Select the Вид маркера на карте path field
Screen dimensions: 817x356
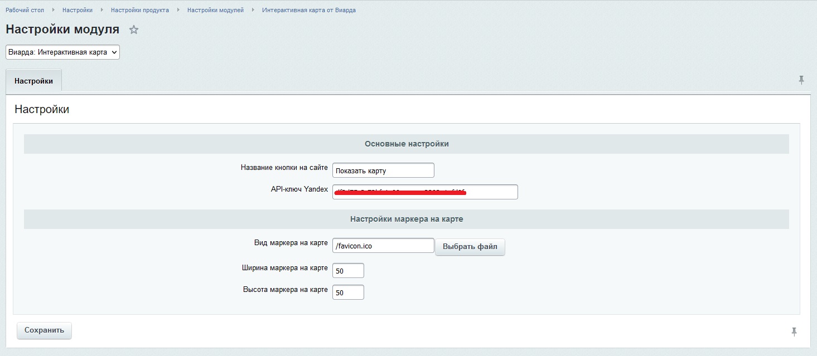pos(383,246)
